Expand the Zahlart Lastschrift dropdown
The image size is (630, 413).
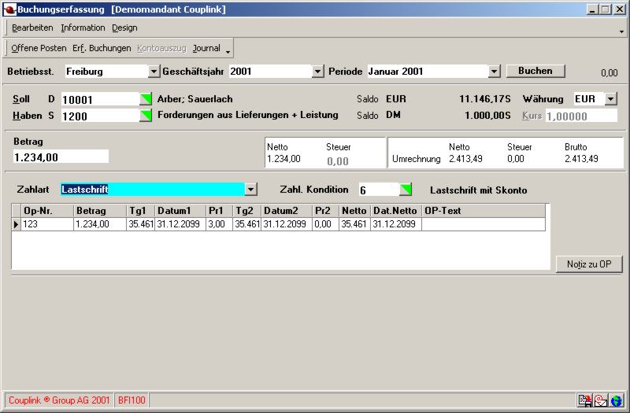(x=250, y=190)
